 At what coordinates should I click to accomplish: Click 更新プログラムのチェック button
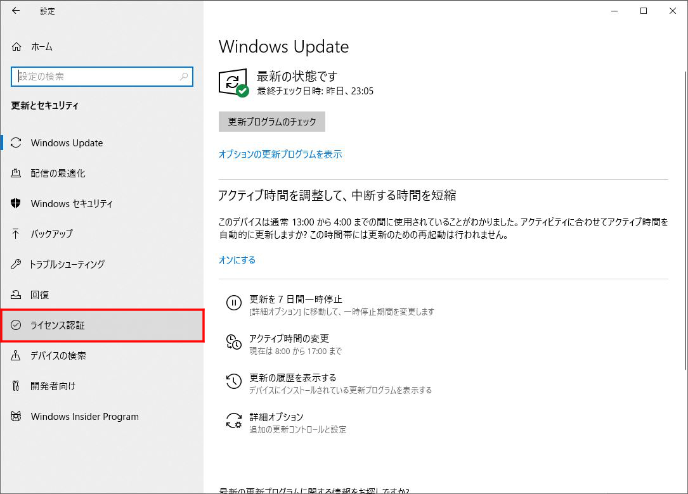tap(272, 122)
